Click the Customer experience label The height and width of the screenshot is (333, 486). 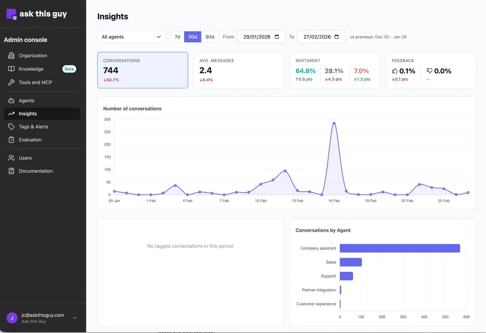coord(316,304)
